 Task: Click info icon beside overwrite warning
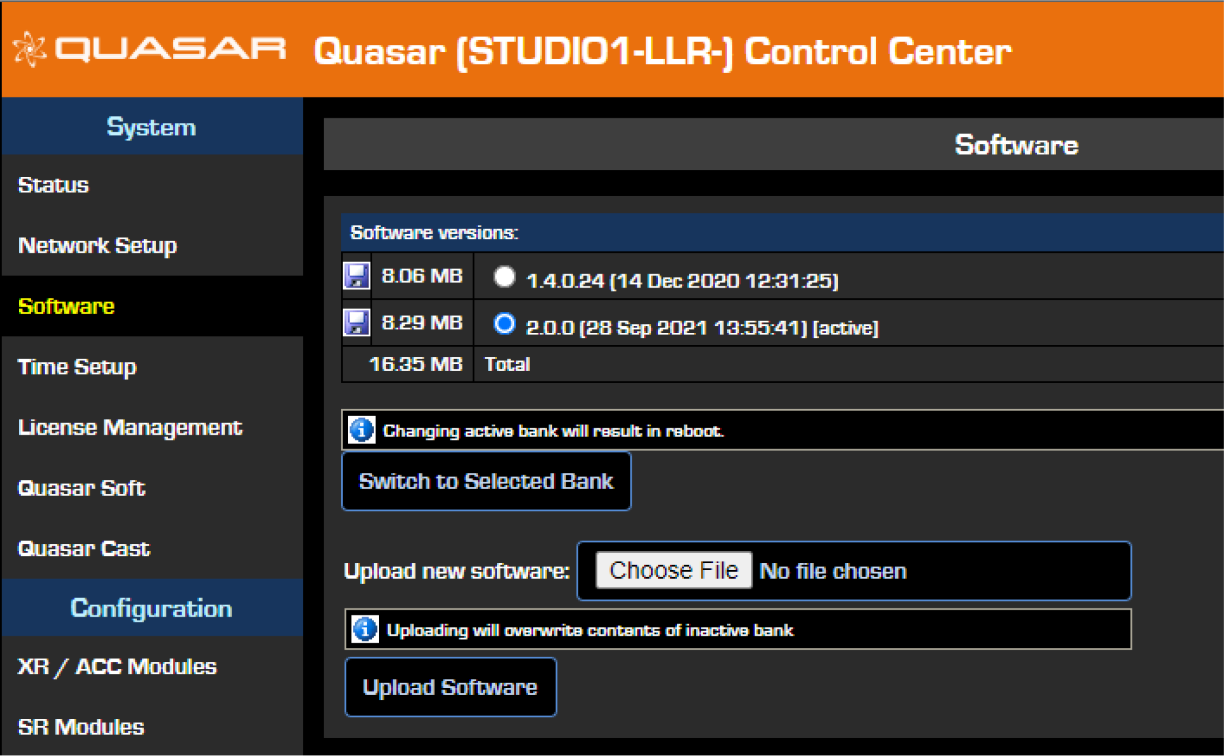tap(365, 629)
